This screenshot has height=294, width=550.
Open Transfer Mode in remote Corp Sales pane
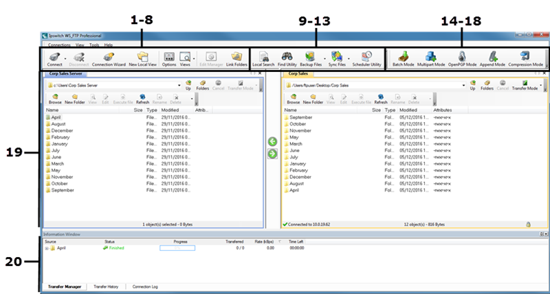(x=525, y=85)
